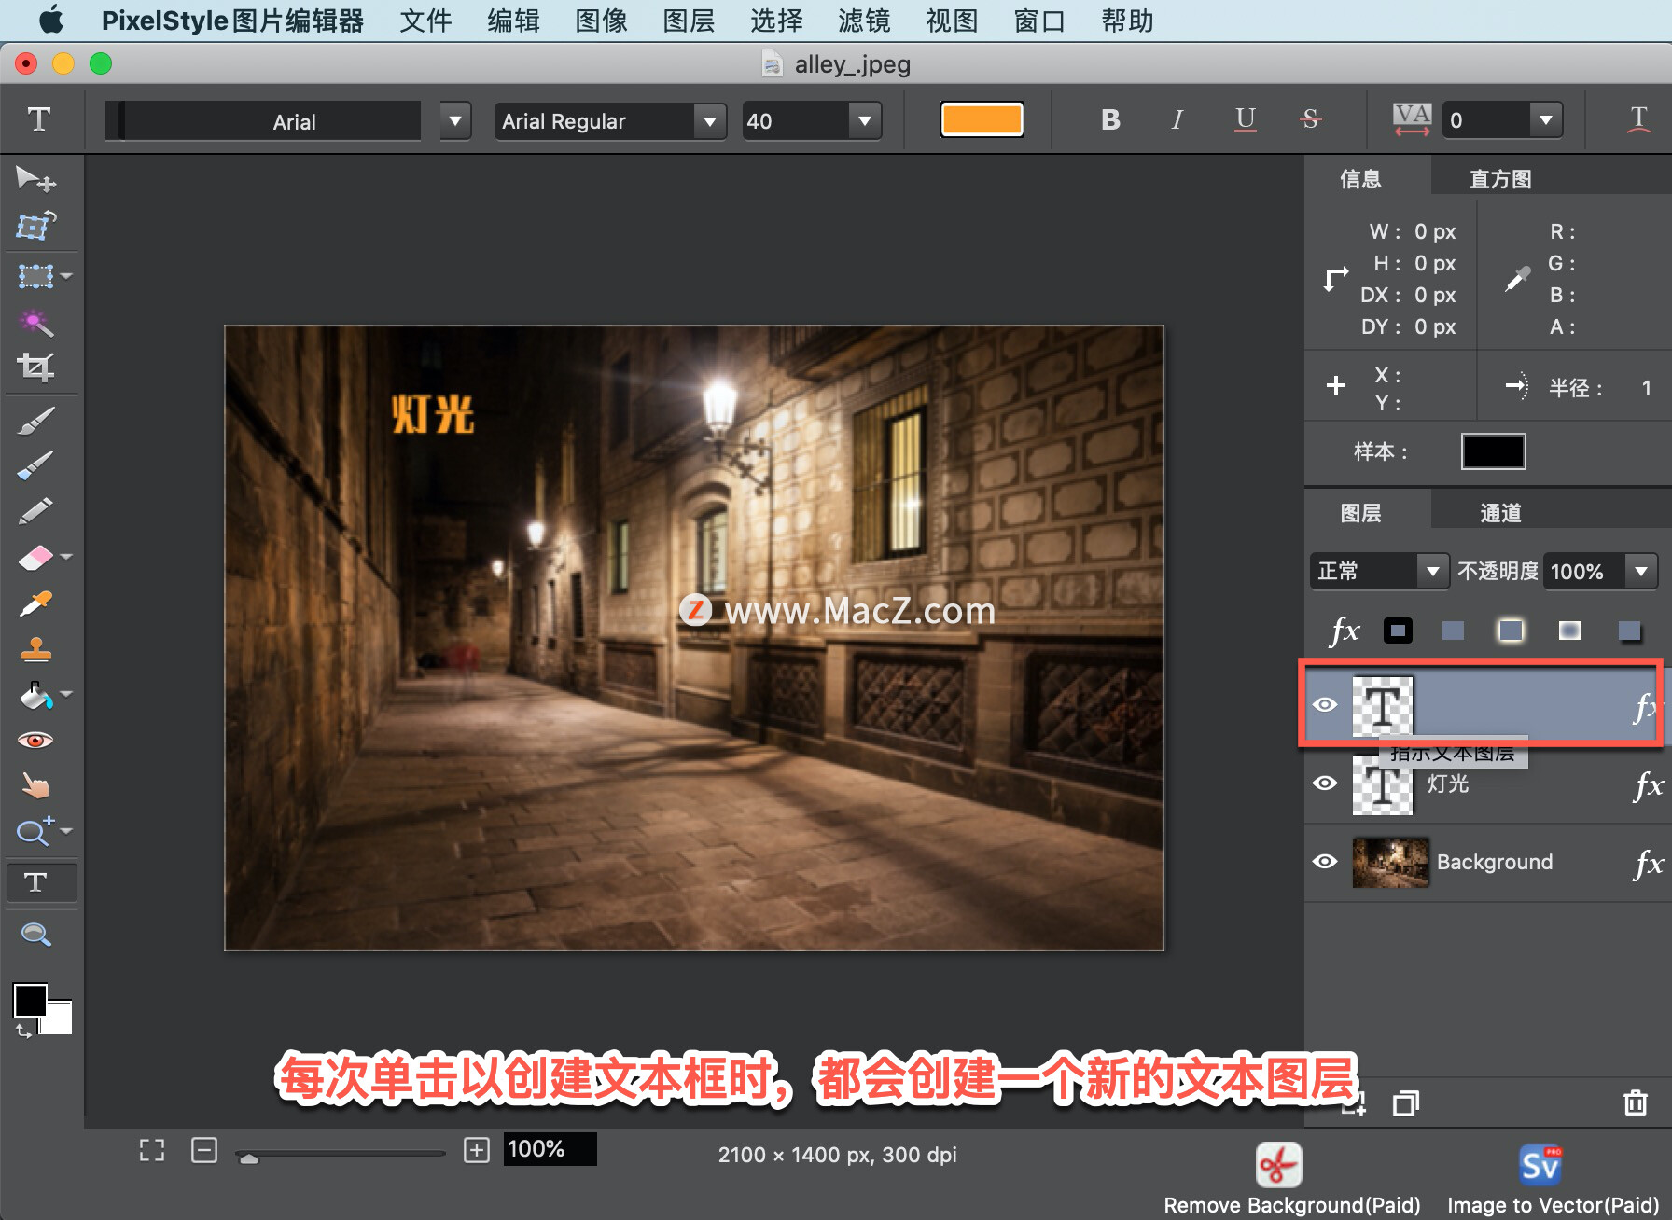The width and height of the screenshot is (1672, 1220).
Task: Toggle bold text formatting
Action: (x=1109, y=119)
